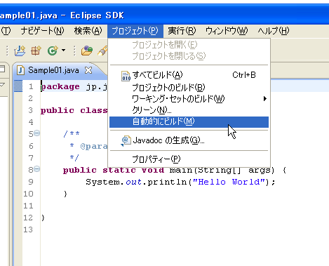
Task: Open the 実行(R) Run menu
Action: (x=182, y=31)
